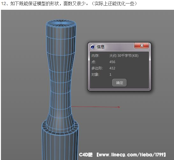
Task: Open the www.linecg.com/tieba/1799 watermark link
Action: [x=131, y=155]
